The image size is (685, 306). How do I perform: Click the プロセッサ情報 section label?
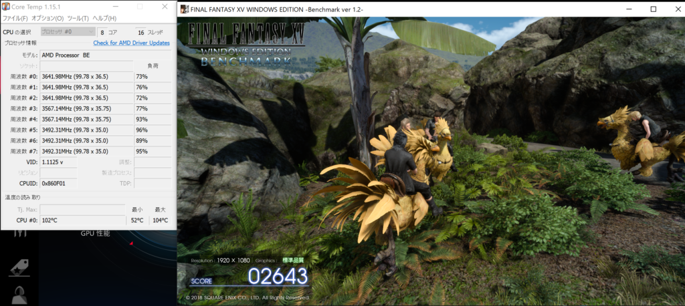[x=21, y=43]
